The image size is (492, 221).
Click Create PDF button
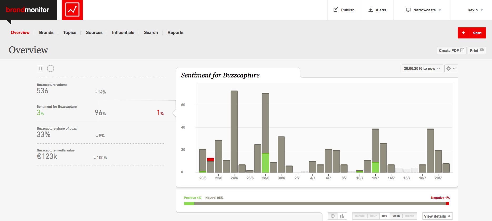click(451, 51)
